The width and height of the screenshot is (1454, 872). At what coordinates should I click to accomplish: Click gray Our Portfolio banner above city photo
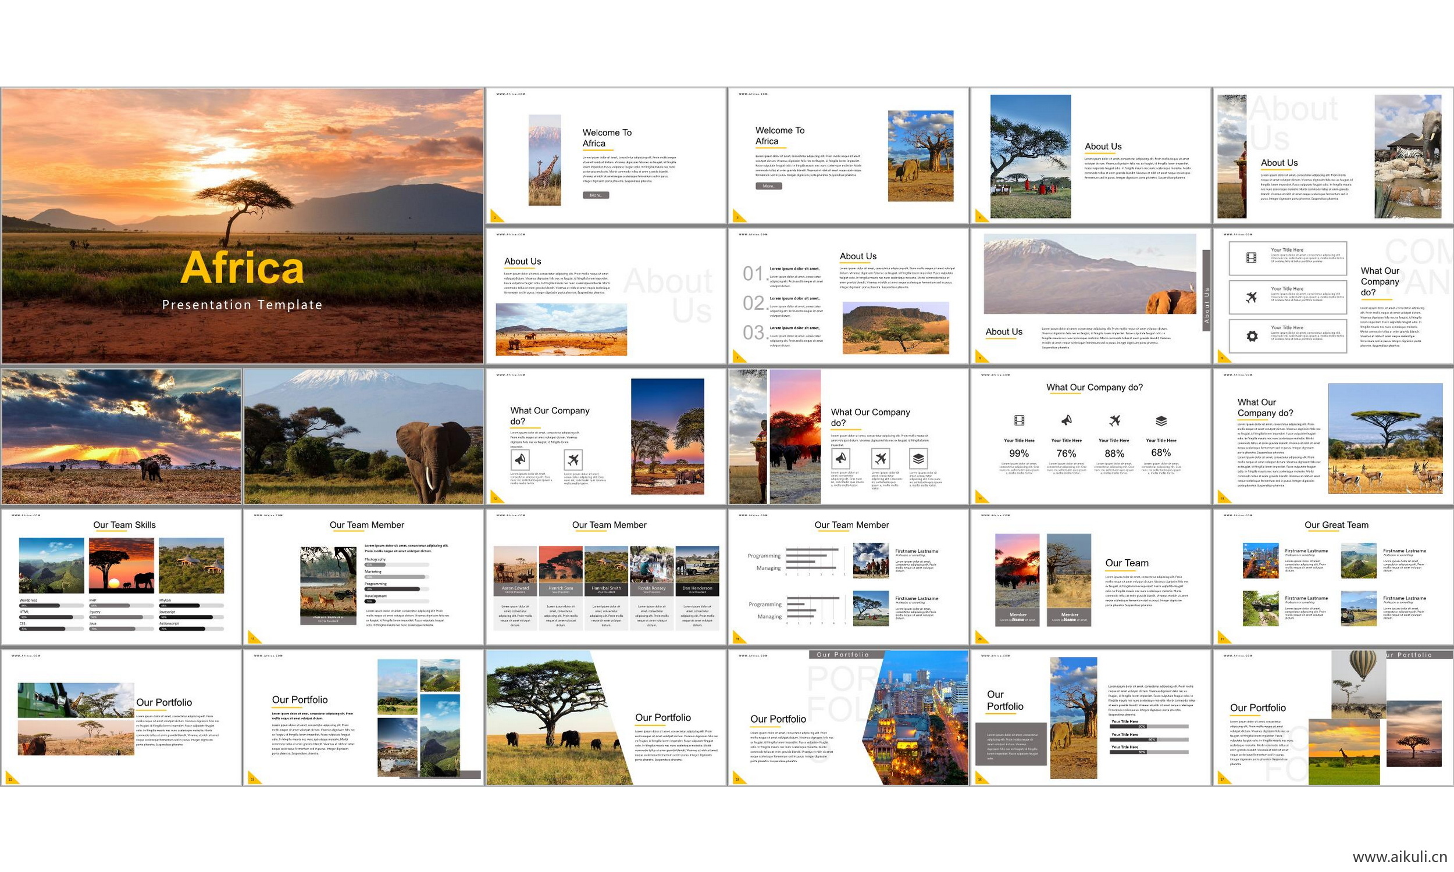pos(842,654)
